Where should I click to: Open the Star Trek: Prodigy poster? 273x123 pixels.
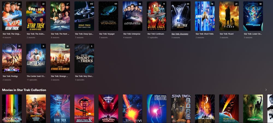coord(12,58)
